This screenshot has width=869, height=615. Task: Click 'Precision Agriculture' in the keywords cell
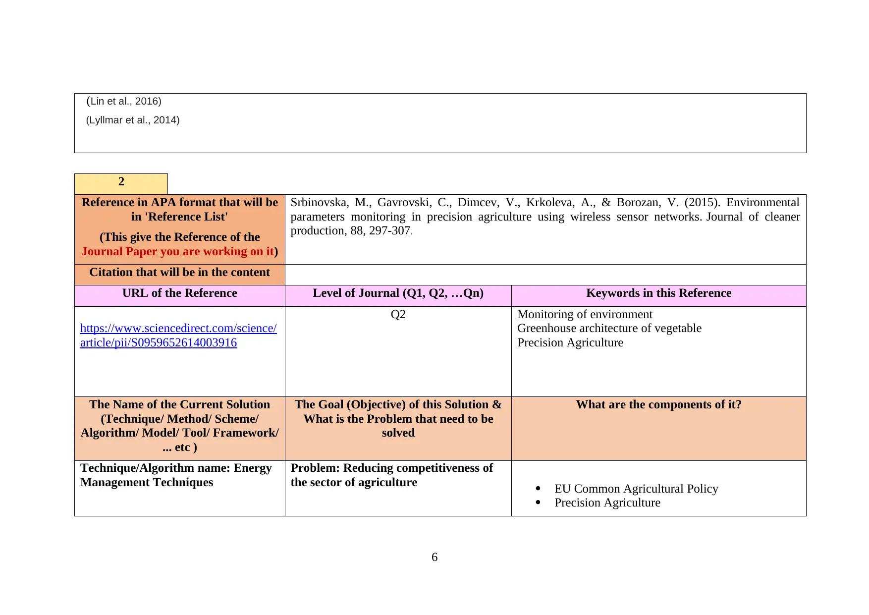570,343
